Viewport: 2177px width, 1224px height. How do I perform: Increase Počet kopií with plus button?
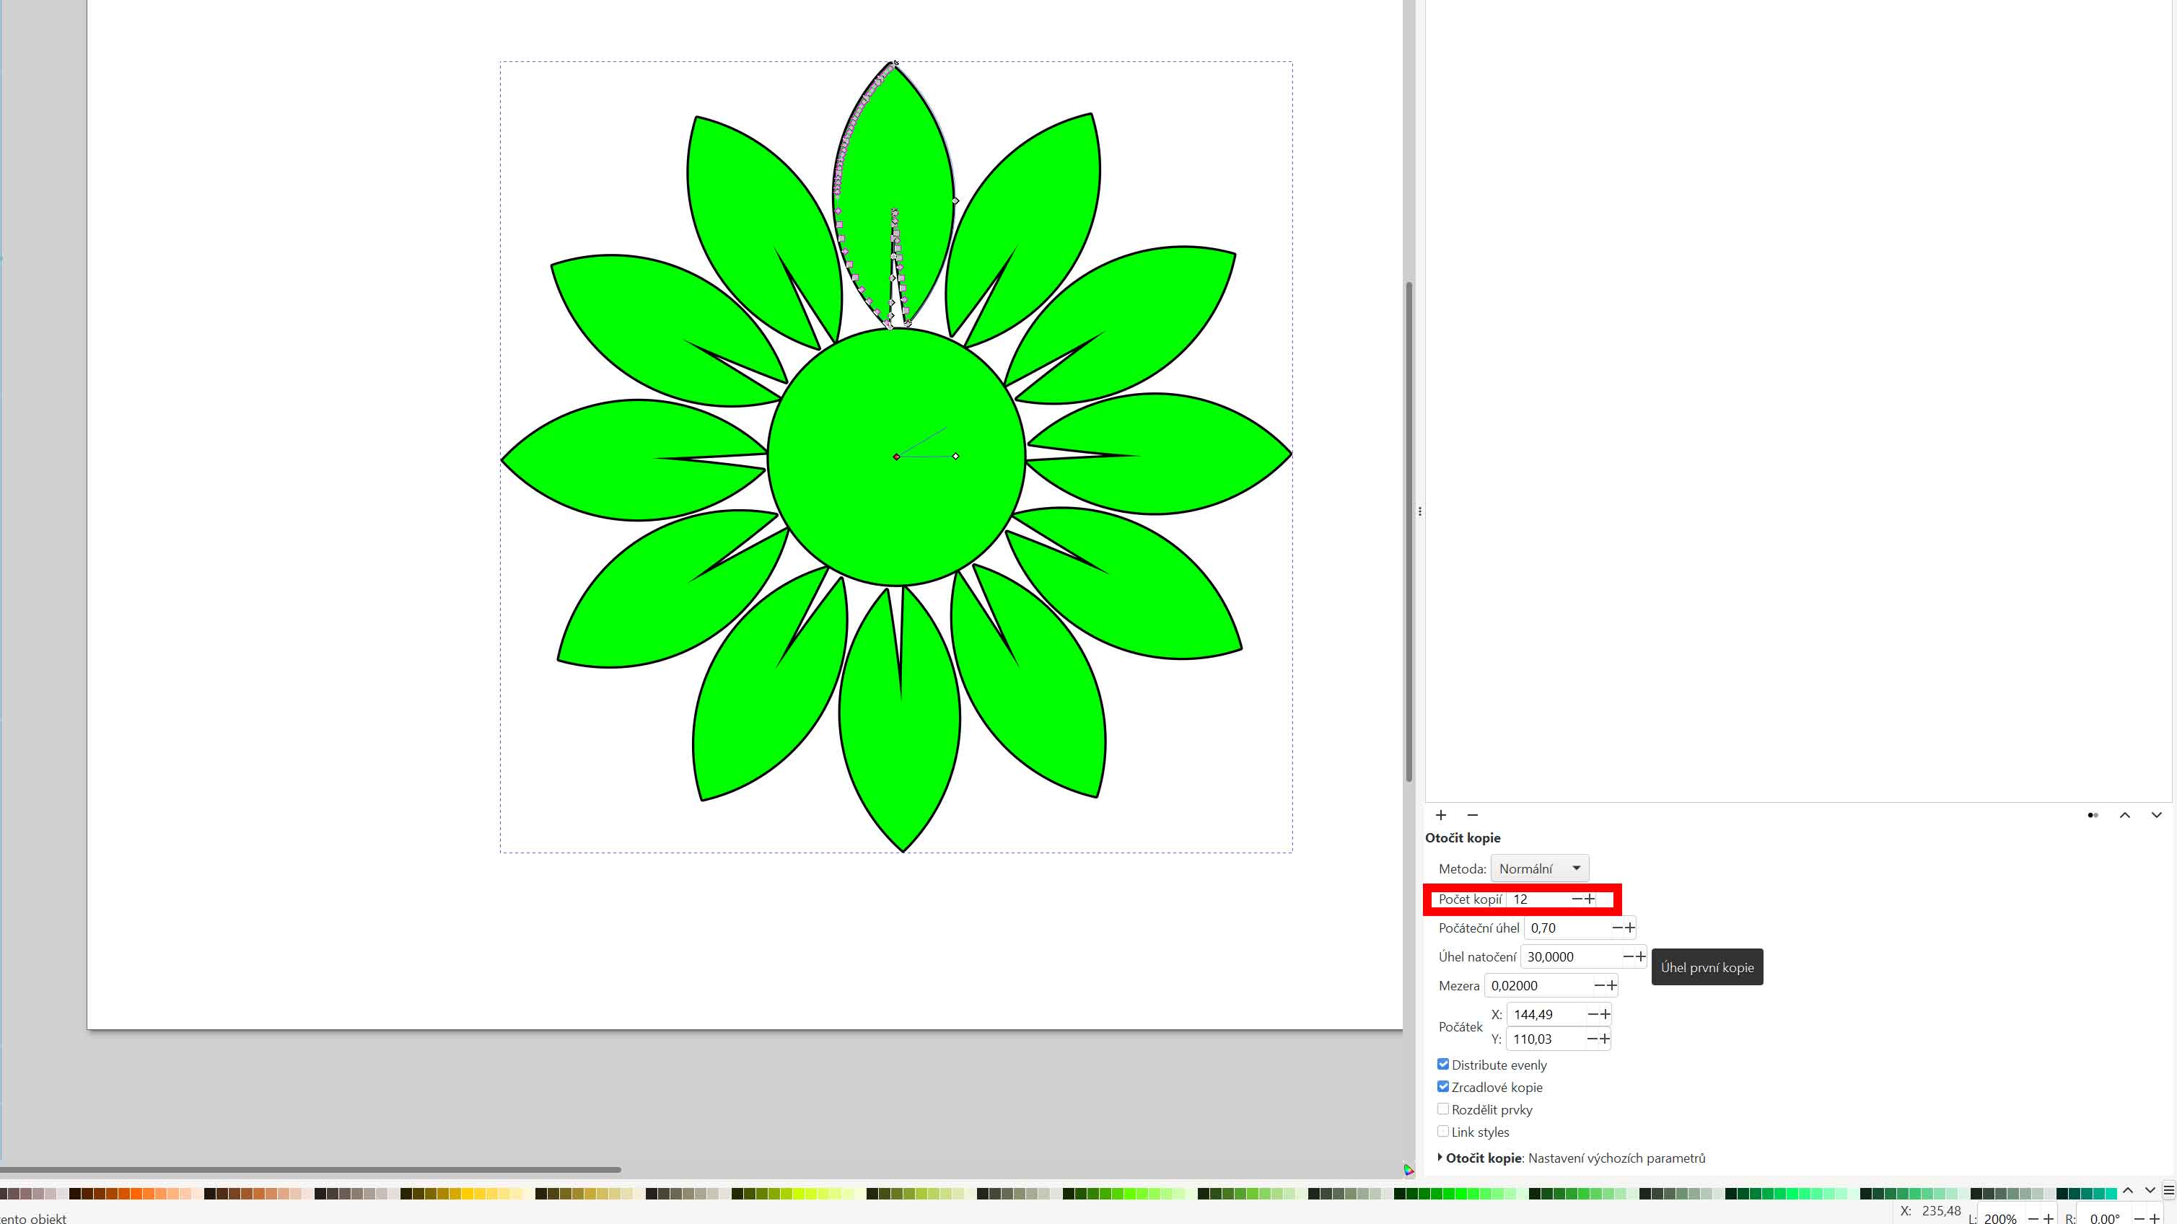coord(1591,899)
